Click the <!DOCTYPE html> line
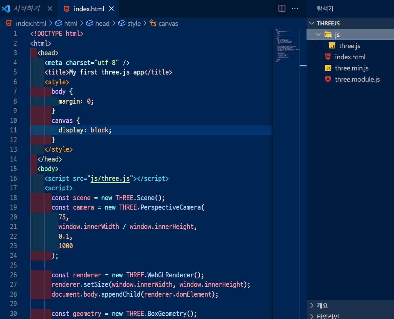 point(57,34)
